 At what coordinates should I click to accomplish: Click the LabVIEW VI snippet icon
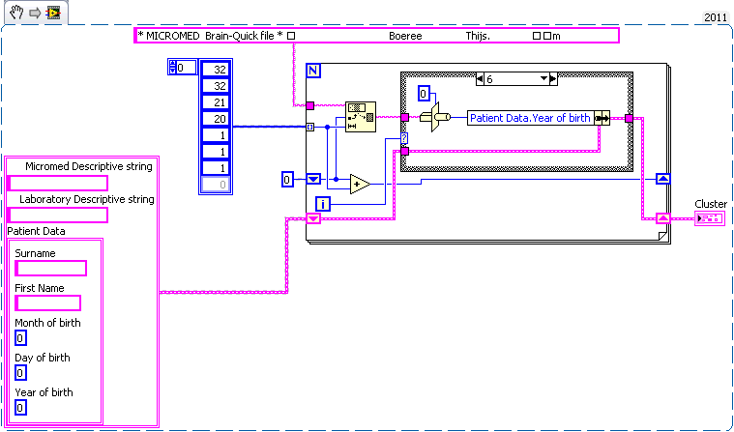pos(53,13)
